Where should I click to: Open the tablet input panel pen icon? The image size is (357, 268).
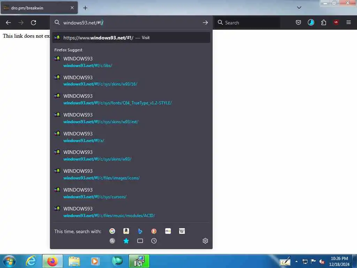pyautogui.click(x=285, y=261)
